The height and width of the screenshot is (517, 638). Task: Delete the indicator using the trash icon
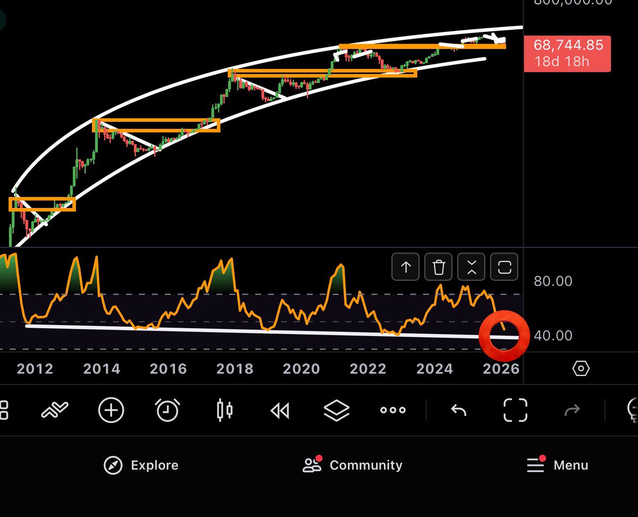(438, 267)
